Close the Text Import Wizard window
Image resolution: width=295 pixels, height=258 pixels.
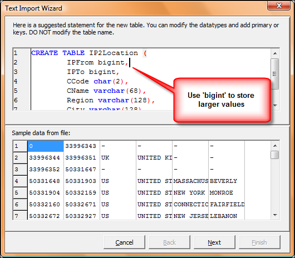click(279, 6)
